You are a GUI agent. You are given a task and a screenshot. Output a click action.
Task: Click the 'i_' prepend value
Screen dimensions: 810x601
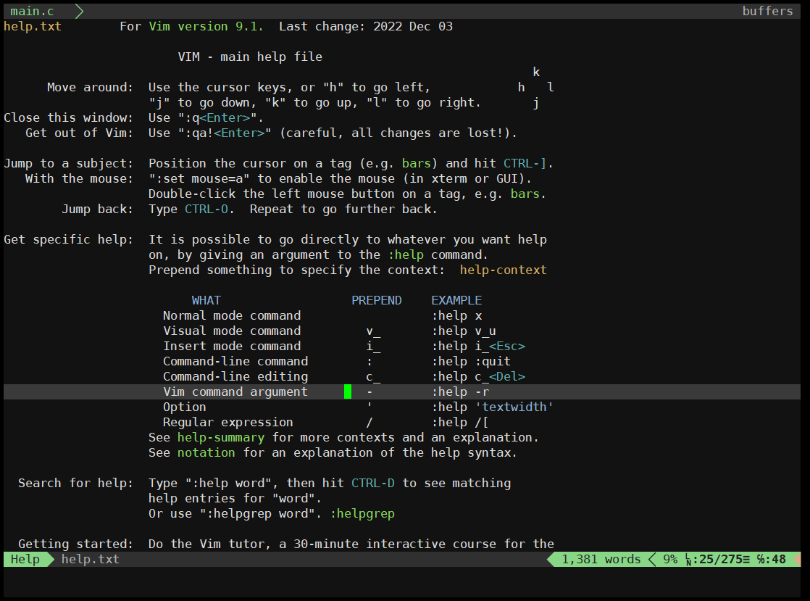pos(373,347)
